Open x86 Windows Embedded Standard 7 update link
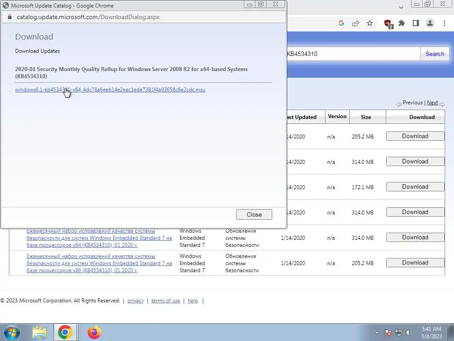This screenshot has height=341, width=454. (99, 263)
